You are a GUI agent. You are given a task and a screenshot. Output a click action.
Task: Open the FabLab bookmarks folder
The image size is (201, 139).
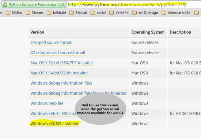pos(78,12)
